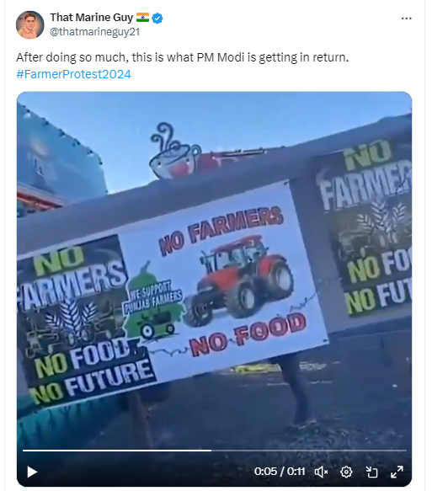Click the unplayed section of the seek bar

(309, 451)
